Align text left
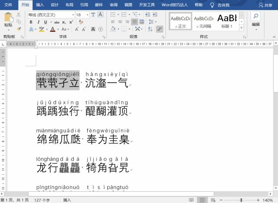278x203 pixels. [113, 22]
